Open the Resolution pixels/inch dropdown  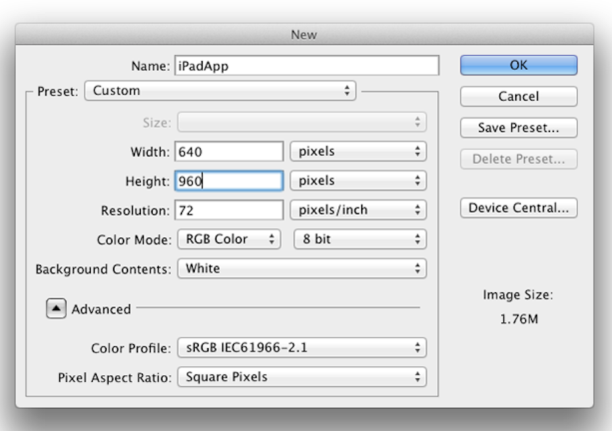[x=358, y=210]
